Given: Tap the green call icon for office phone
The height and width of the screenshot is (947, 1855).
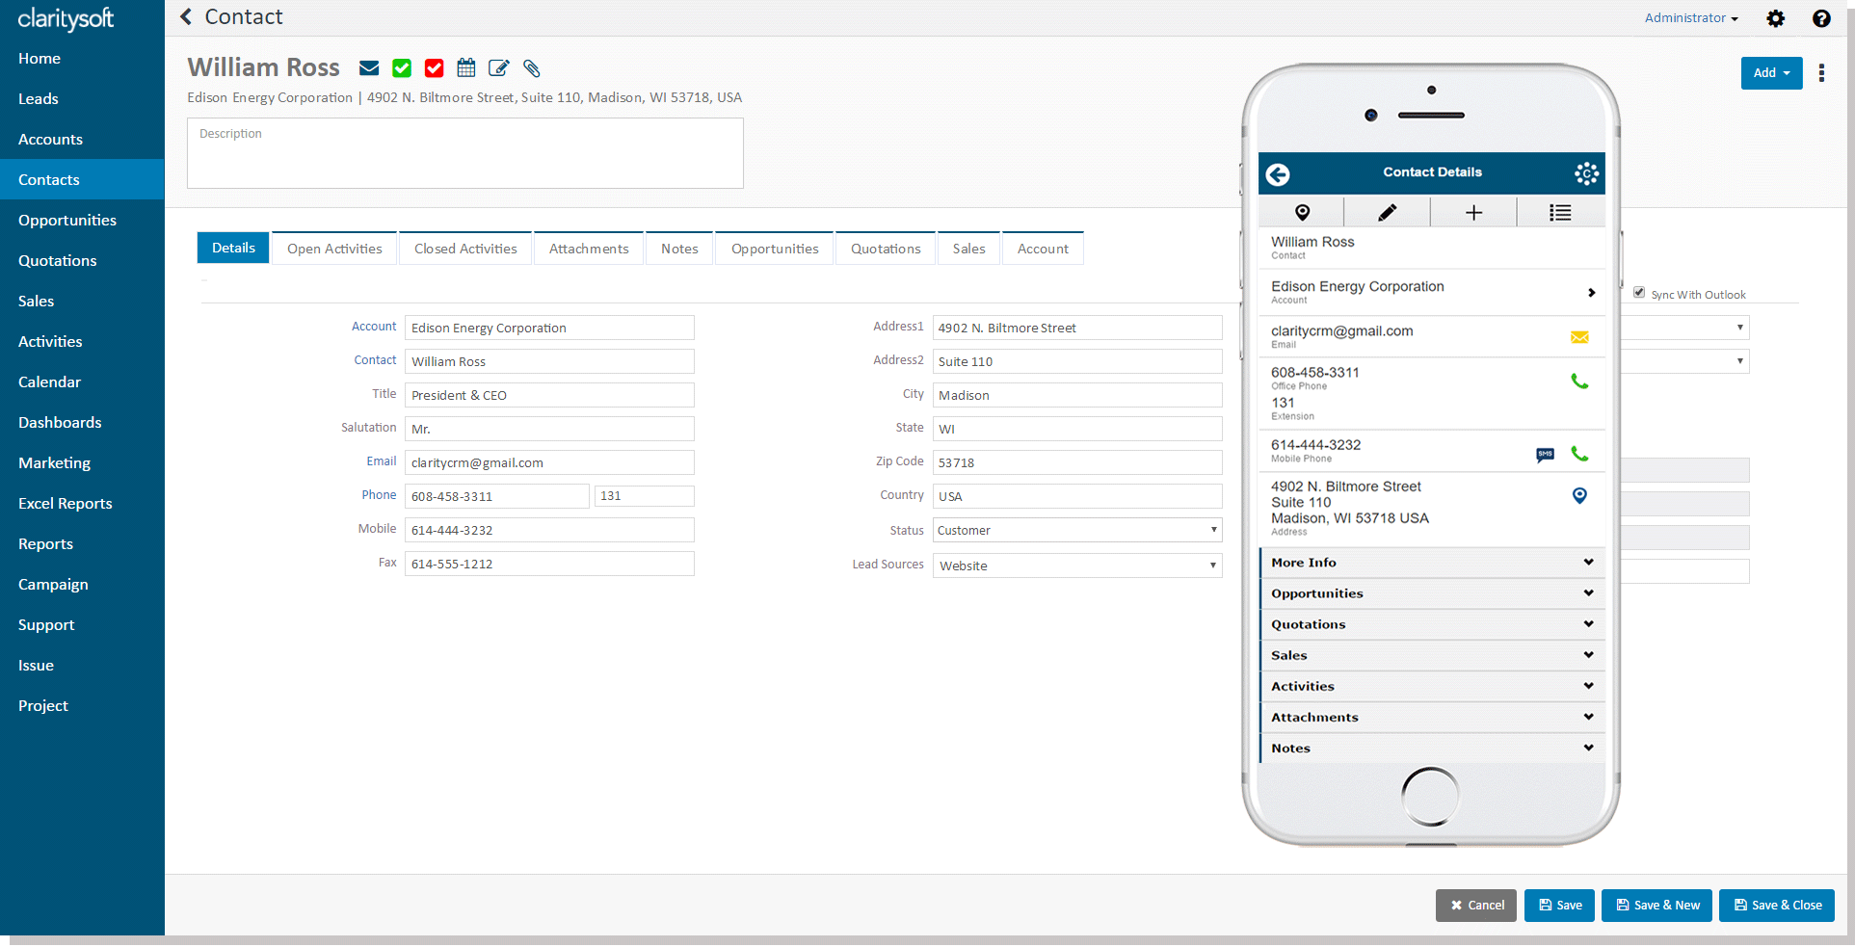Looking at the screenshot, I should 1578,381.
